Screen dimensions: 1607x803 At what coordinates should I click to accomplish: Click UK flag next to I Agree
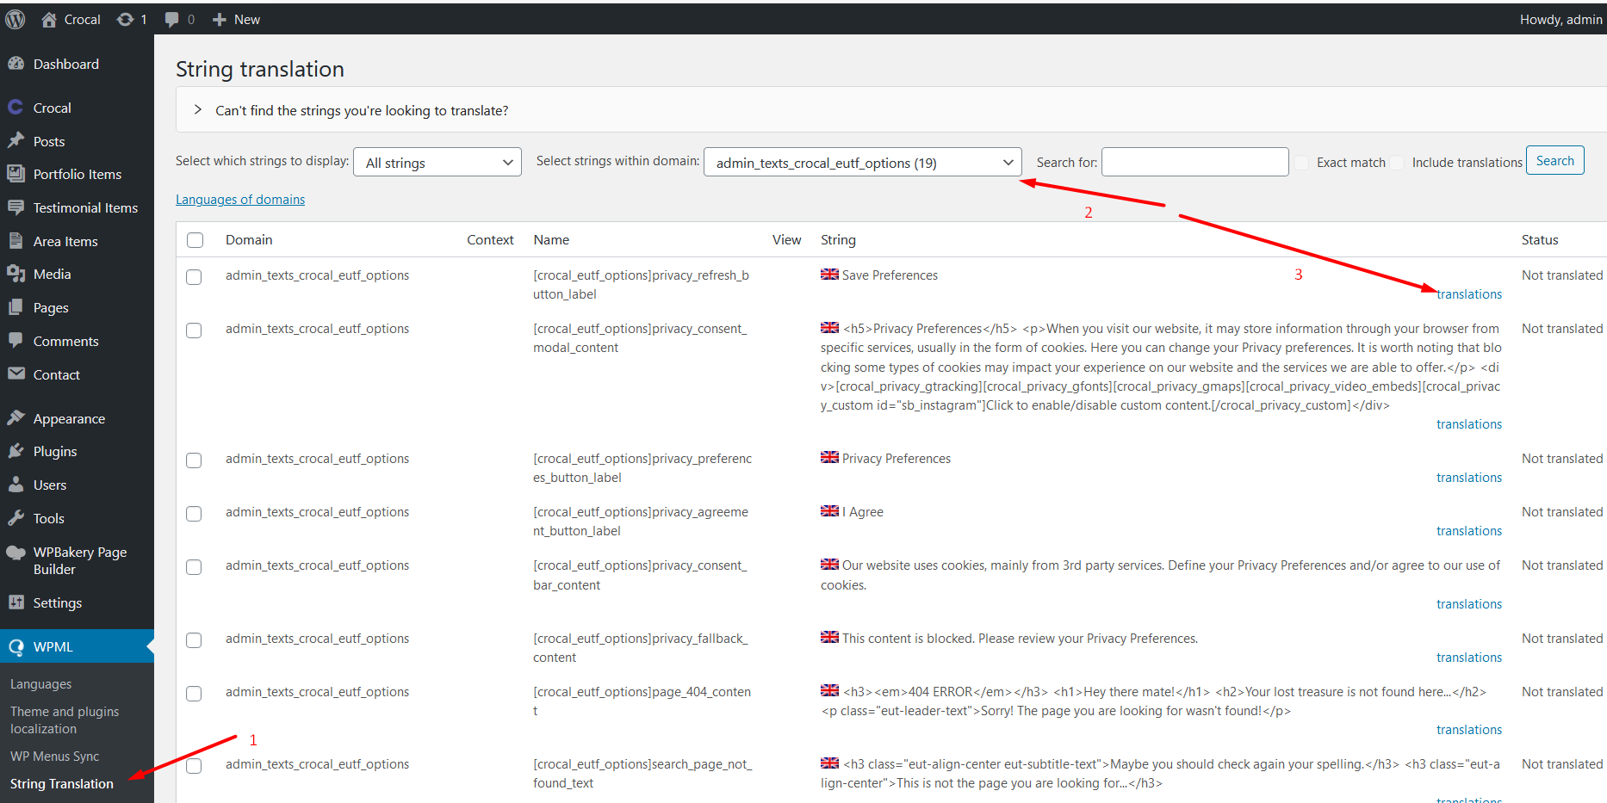click(x=829, y=511)
